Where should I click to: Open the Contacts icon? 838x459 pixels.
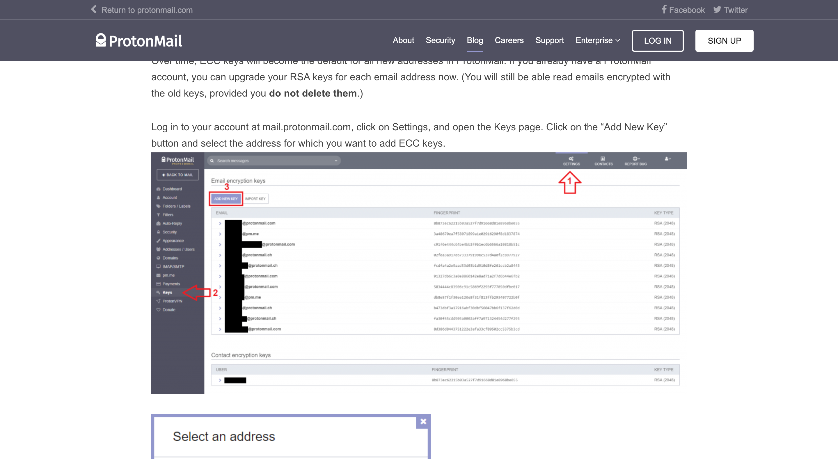pos(603,160)
